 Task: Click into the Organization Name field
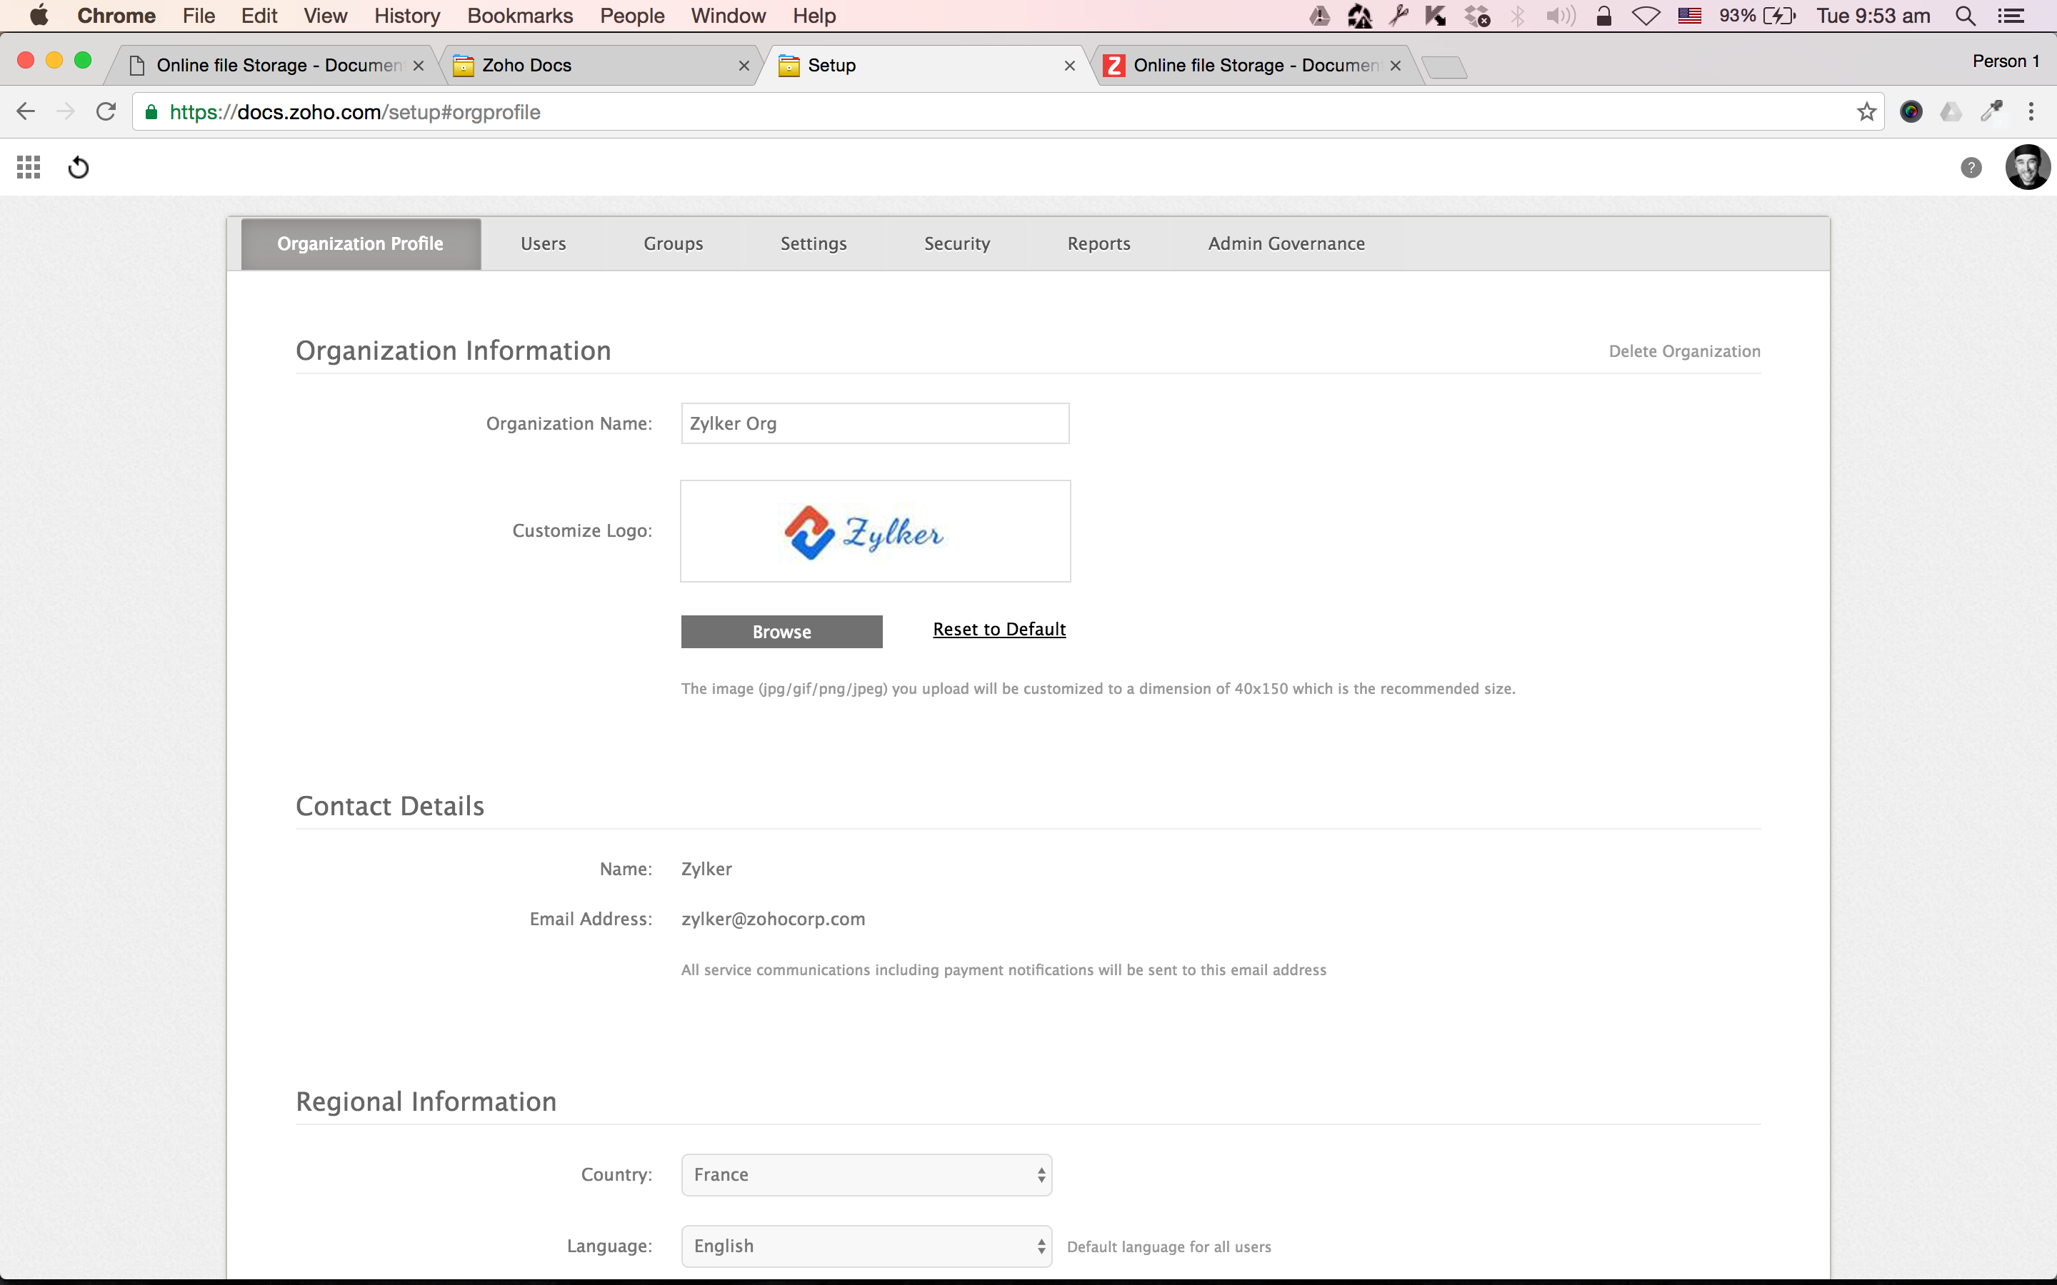(875, 423)
